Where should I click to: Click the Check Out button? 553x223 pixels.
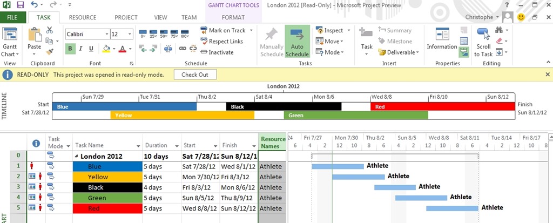195,75
